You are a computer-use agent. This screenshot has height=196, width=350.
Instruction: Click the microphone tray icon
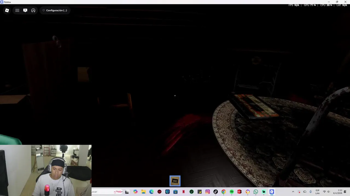tap(310, 192)
